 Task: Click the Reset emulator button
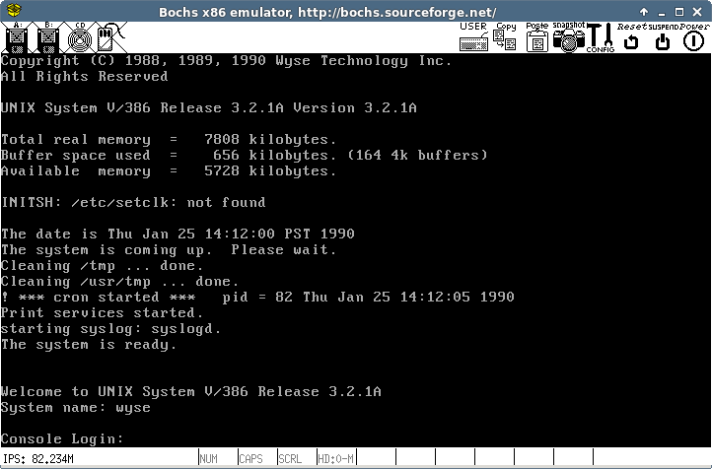[x=631, y=36]
